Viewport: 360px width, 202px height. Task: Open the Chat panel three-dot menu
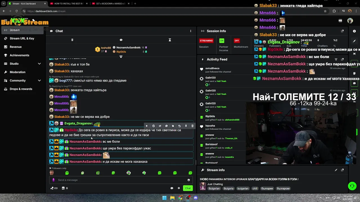click(191, 31)
